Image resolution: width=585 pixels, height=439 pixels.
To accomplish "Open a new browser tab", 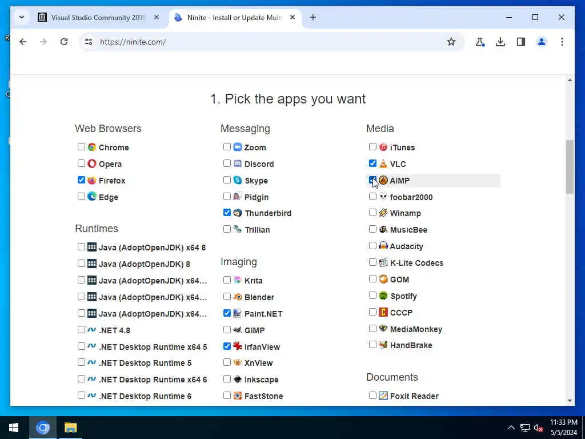I will click(313, 17).
